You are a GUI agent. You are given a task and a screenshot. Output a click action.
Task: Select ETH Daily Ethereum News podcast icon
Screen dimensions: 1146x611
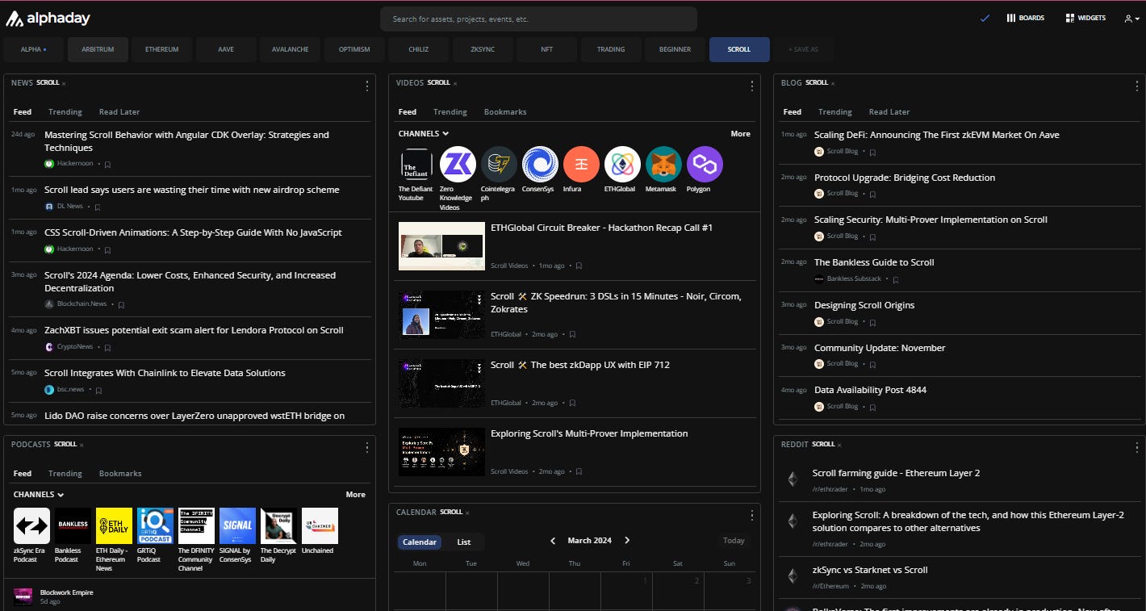[x=114, y=525]
